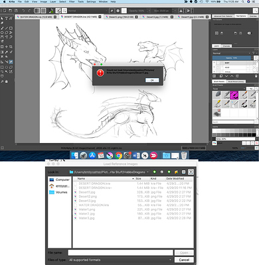Screen dimensions: 259x265
Task: Open the Settings menu
Action: pyautogui.click(x=91, y=1)
